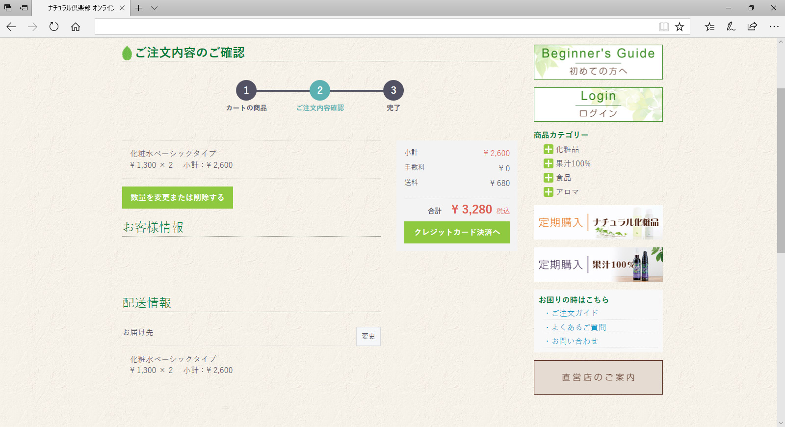Screen dimensions: 785x427
Task: Select the ナチュラル倶楽部 オンライン tab
Action: point(81,8)
